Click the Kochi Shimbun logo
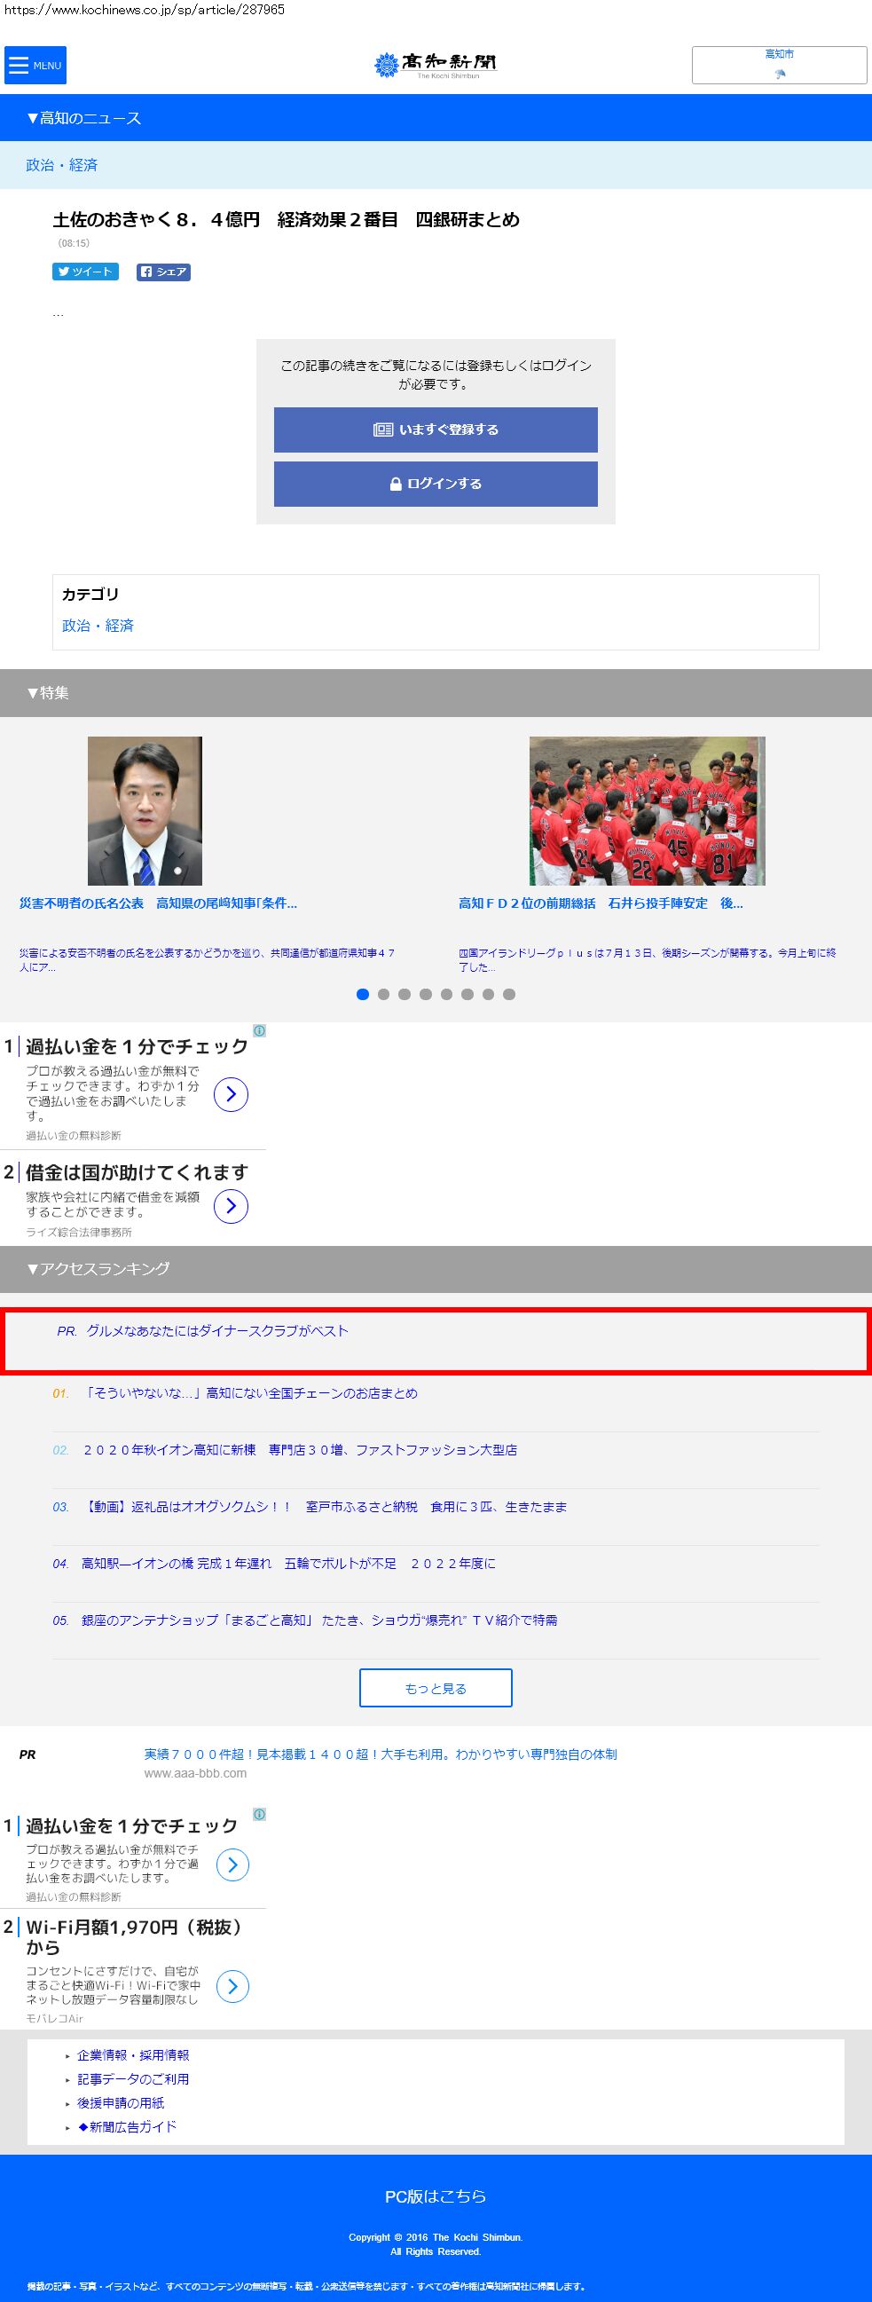The width and height of the screenshot is (872, 2302). click(x=435, y=65)
